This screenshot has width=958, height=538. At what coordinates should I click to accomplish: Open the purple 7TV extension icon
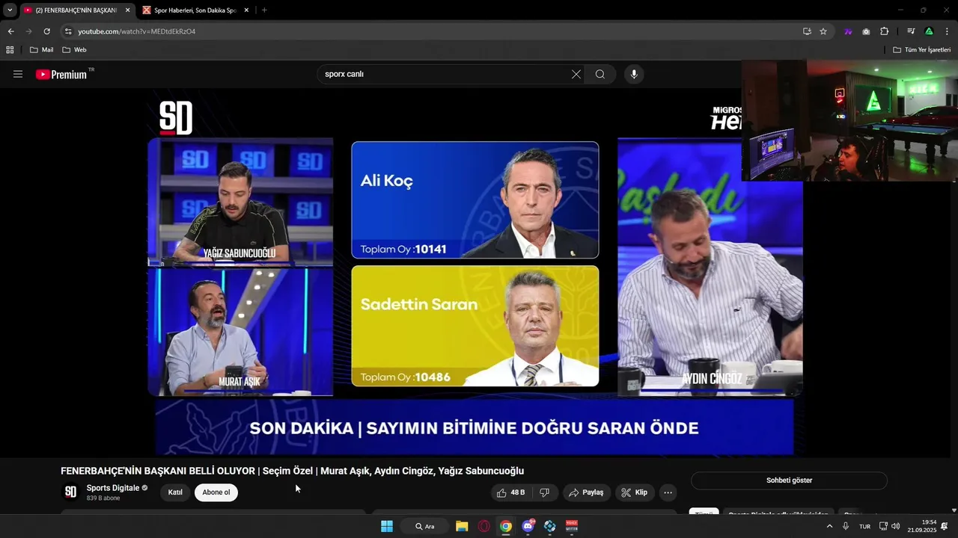[848, 31]
